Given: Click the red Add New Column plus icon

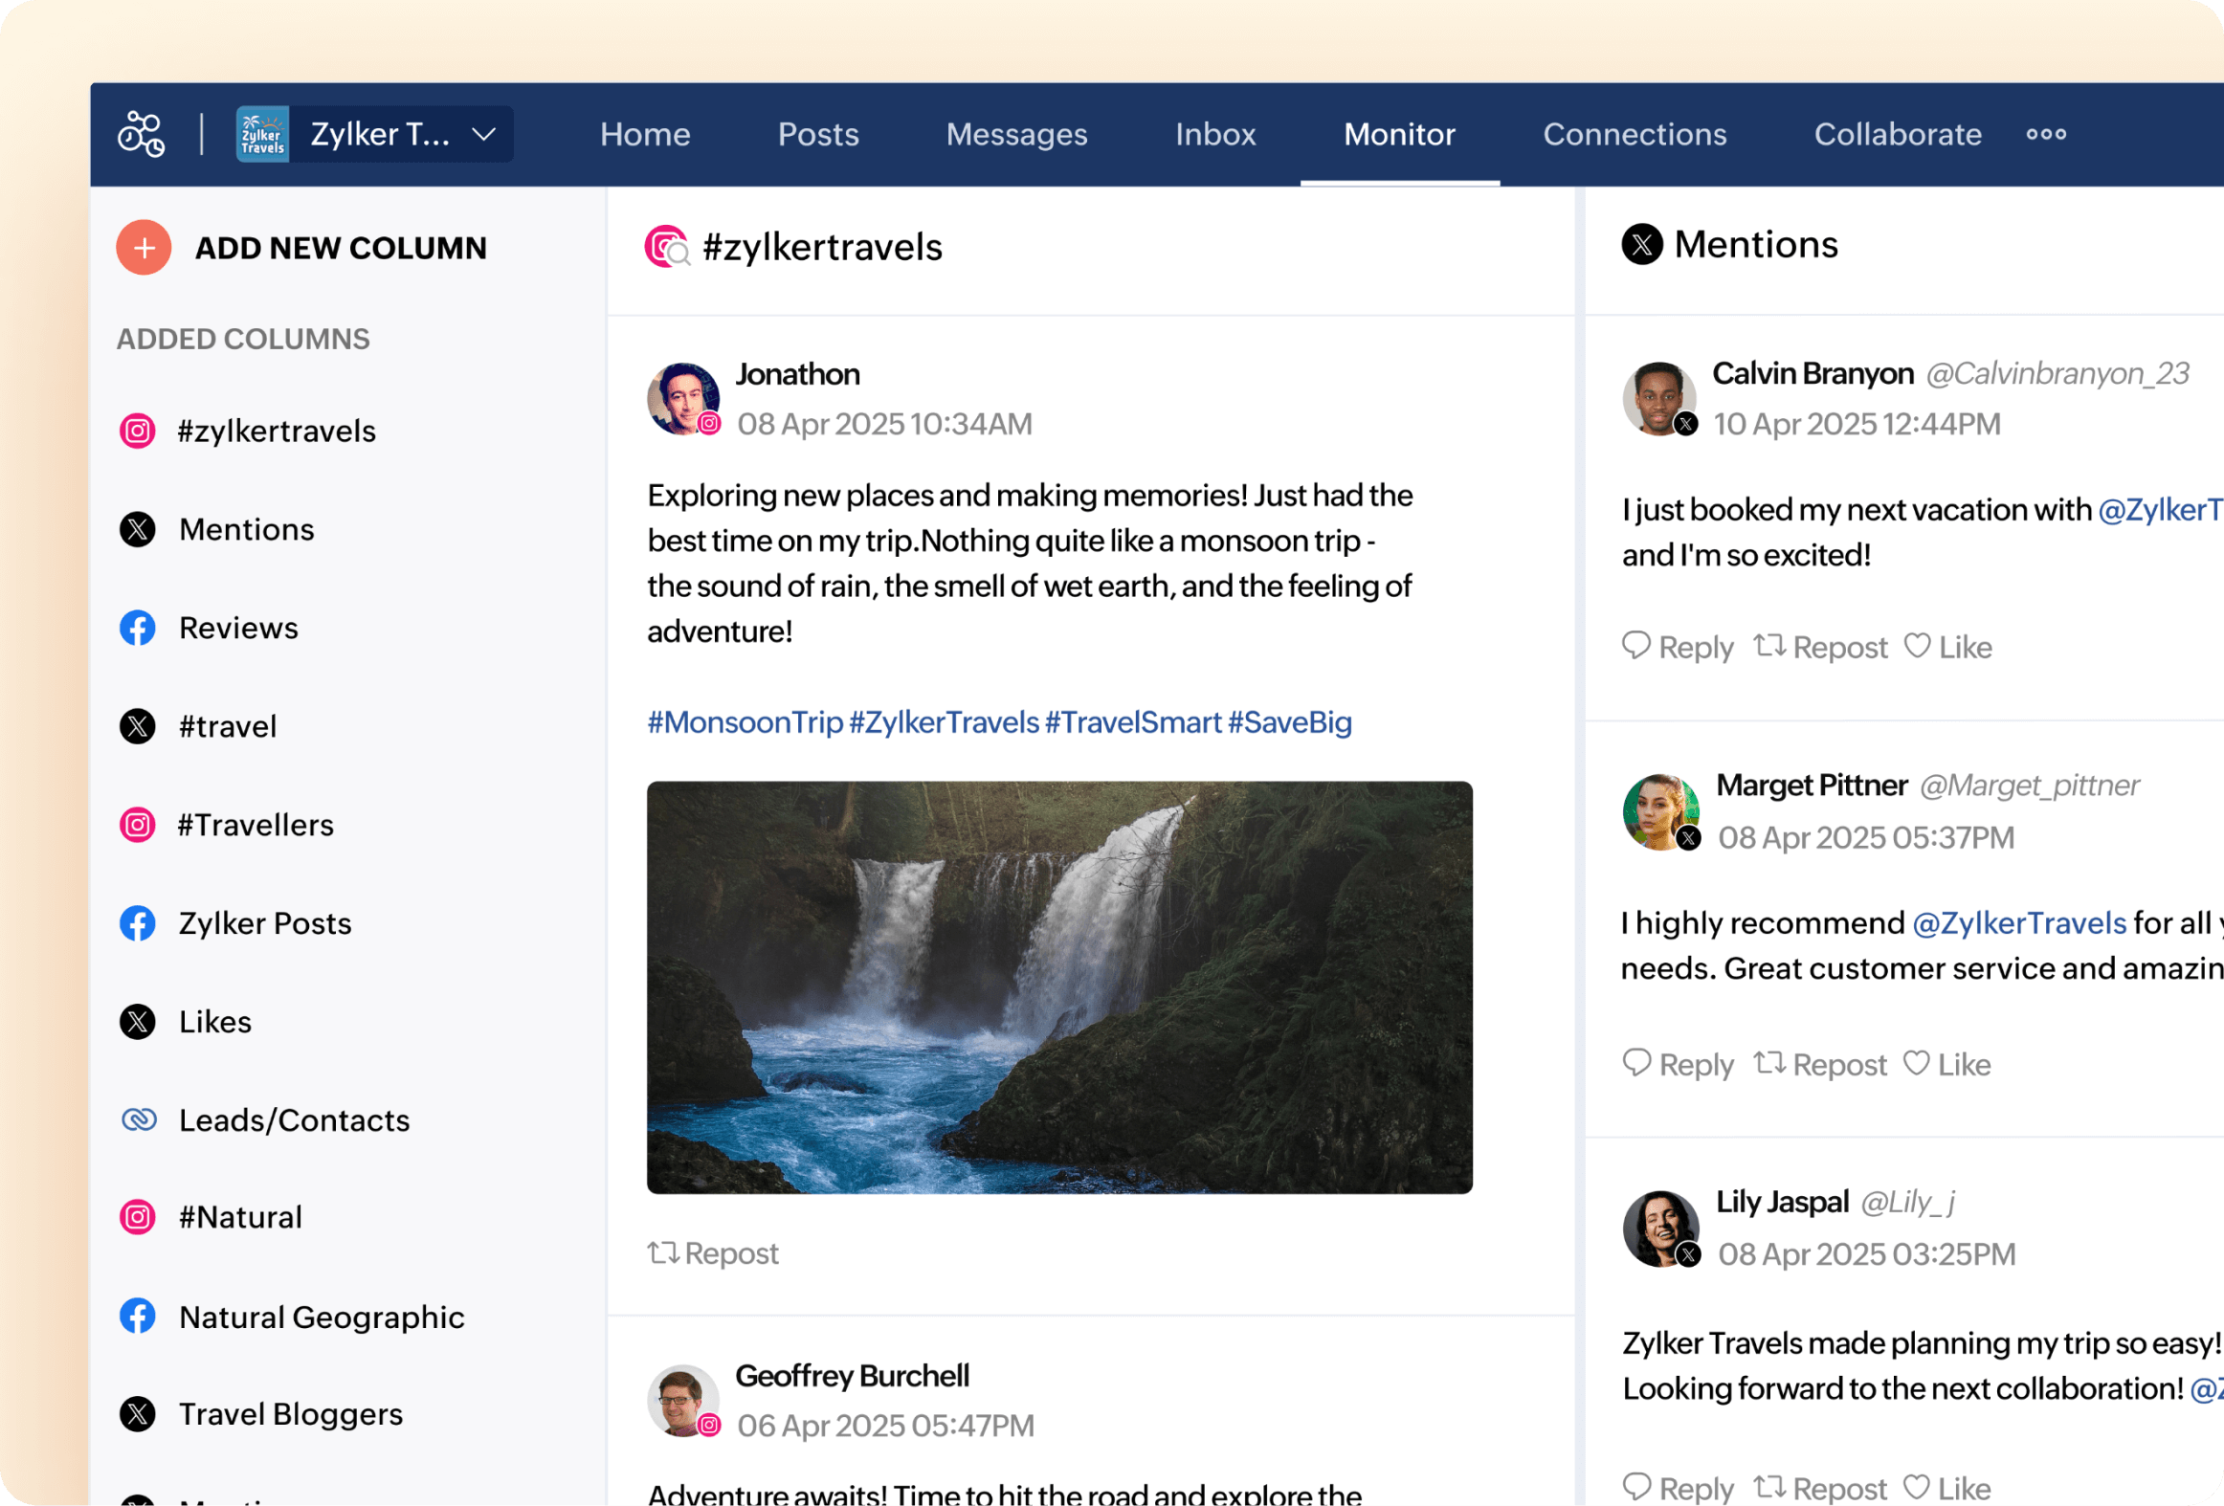Looking at the screenshot, I should [144, 248].
